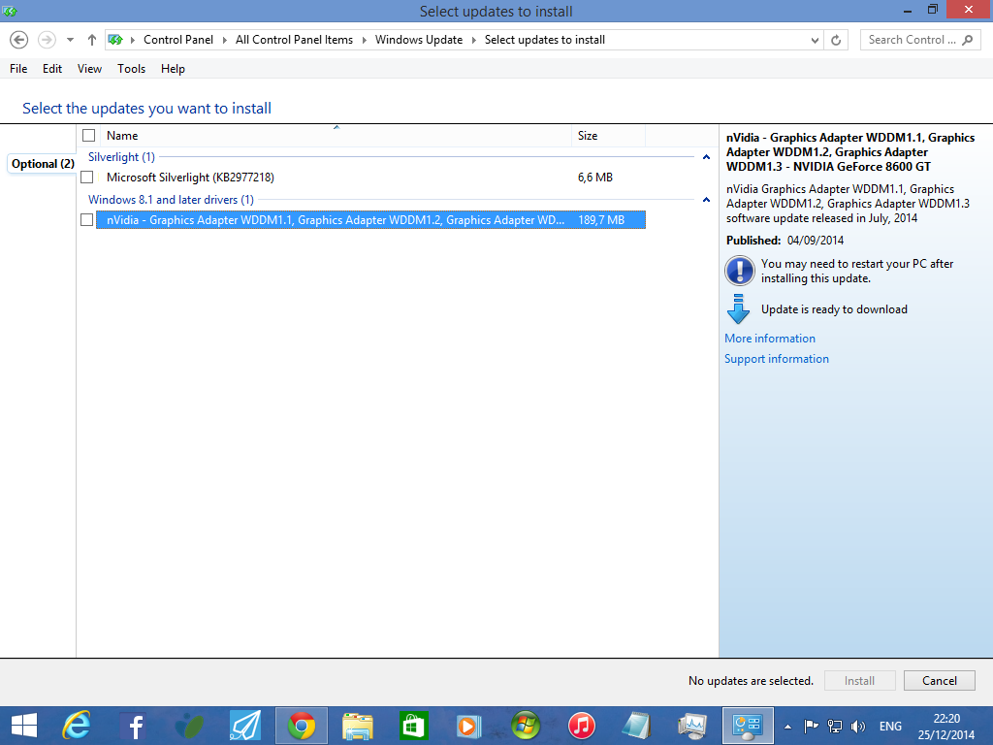
Task: Launch iTunes from the taskbar
Action: [581, 726]
